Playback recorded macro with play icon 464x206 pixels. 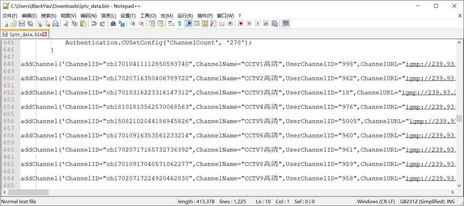point(257,24)
